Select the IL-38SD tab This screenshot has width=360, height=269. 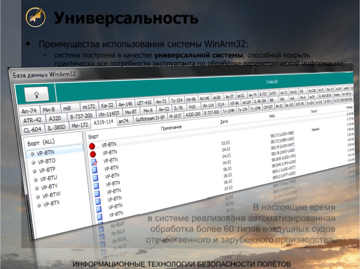click(x=57, y=127)
